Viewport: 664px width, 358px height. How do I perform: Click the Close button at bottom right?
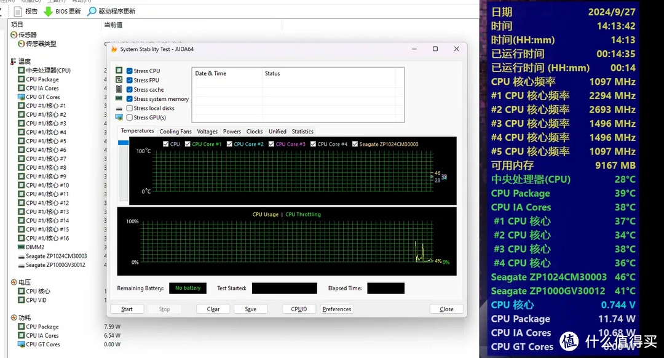[446, 309]
